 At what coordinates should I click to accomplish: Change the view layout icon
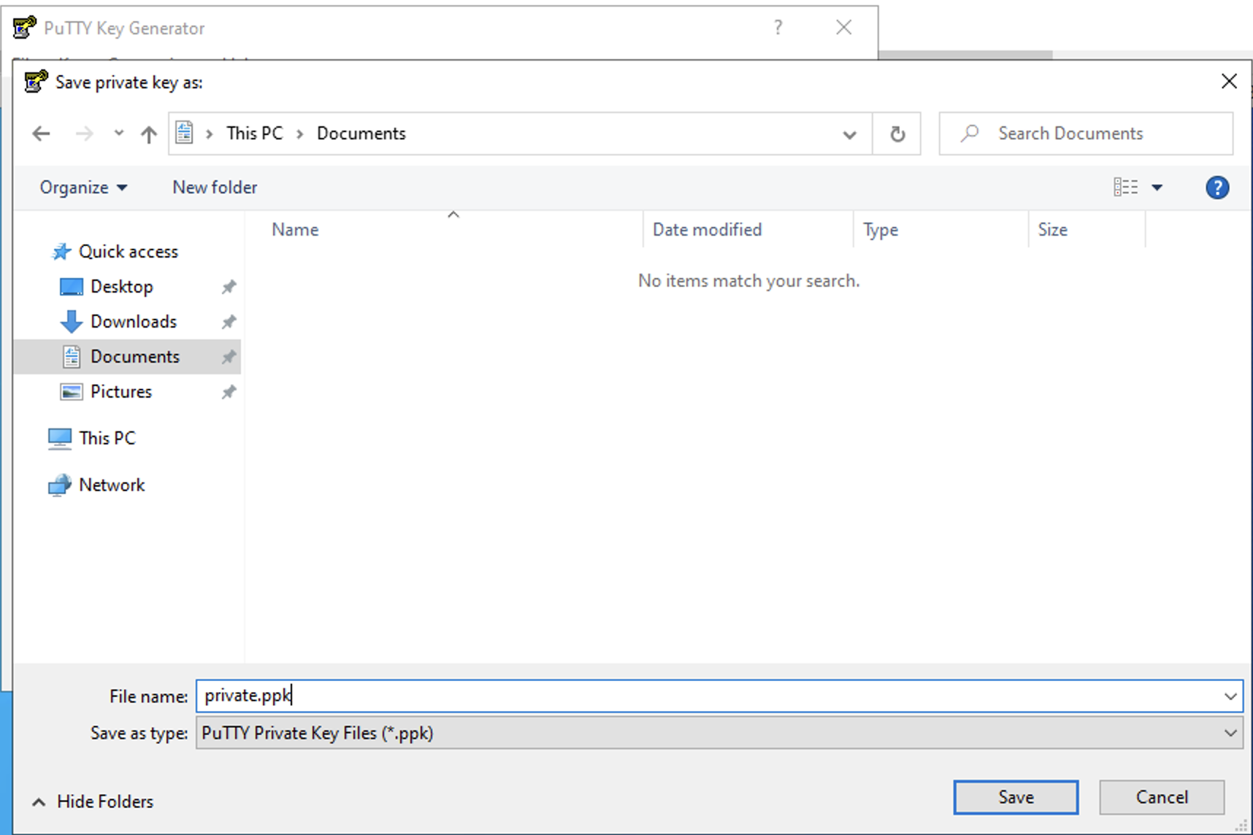(1125, 188)
